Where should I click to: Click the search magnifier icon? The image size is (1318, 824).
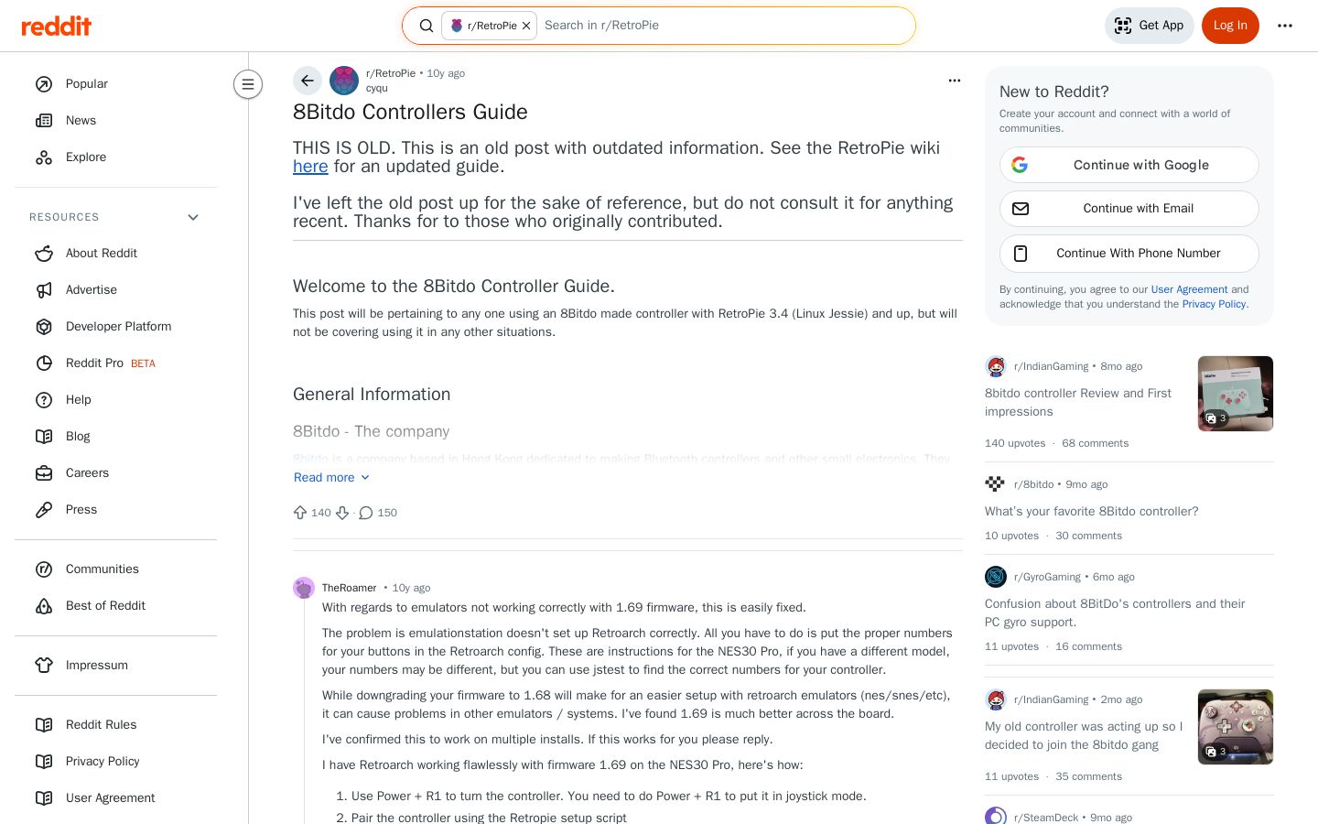(x=427, y=26)
